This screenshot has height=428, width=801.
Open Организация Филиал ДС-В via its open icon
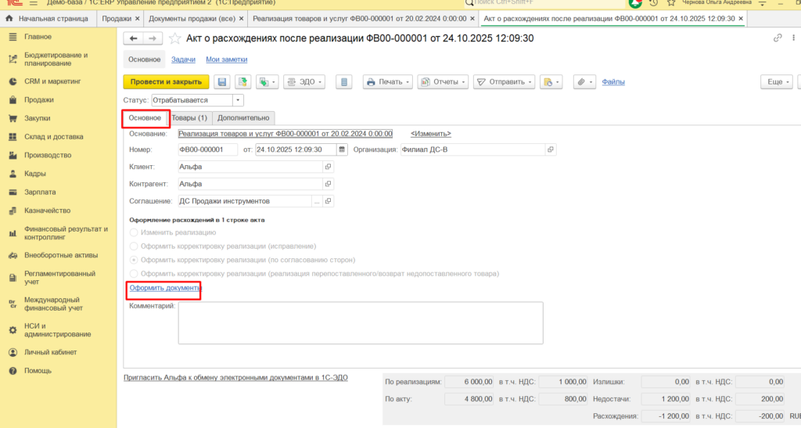click(x=550, y=149)
